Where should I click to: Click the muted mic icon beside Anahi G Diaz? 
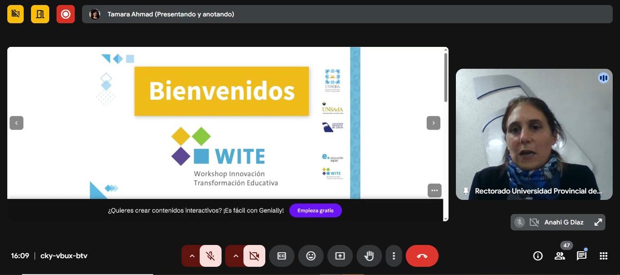click(x=519, y=222)
